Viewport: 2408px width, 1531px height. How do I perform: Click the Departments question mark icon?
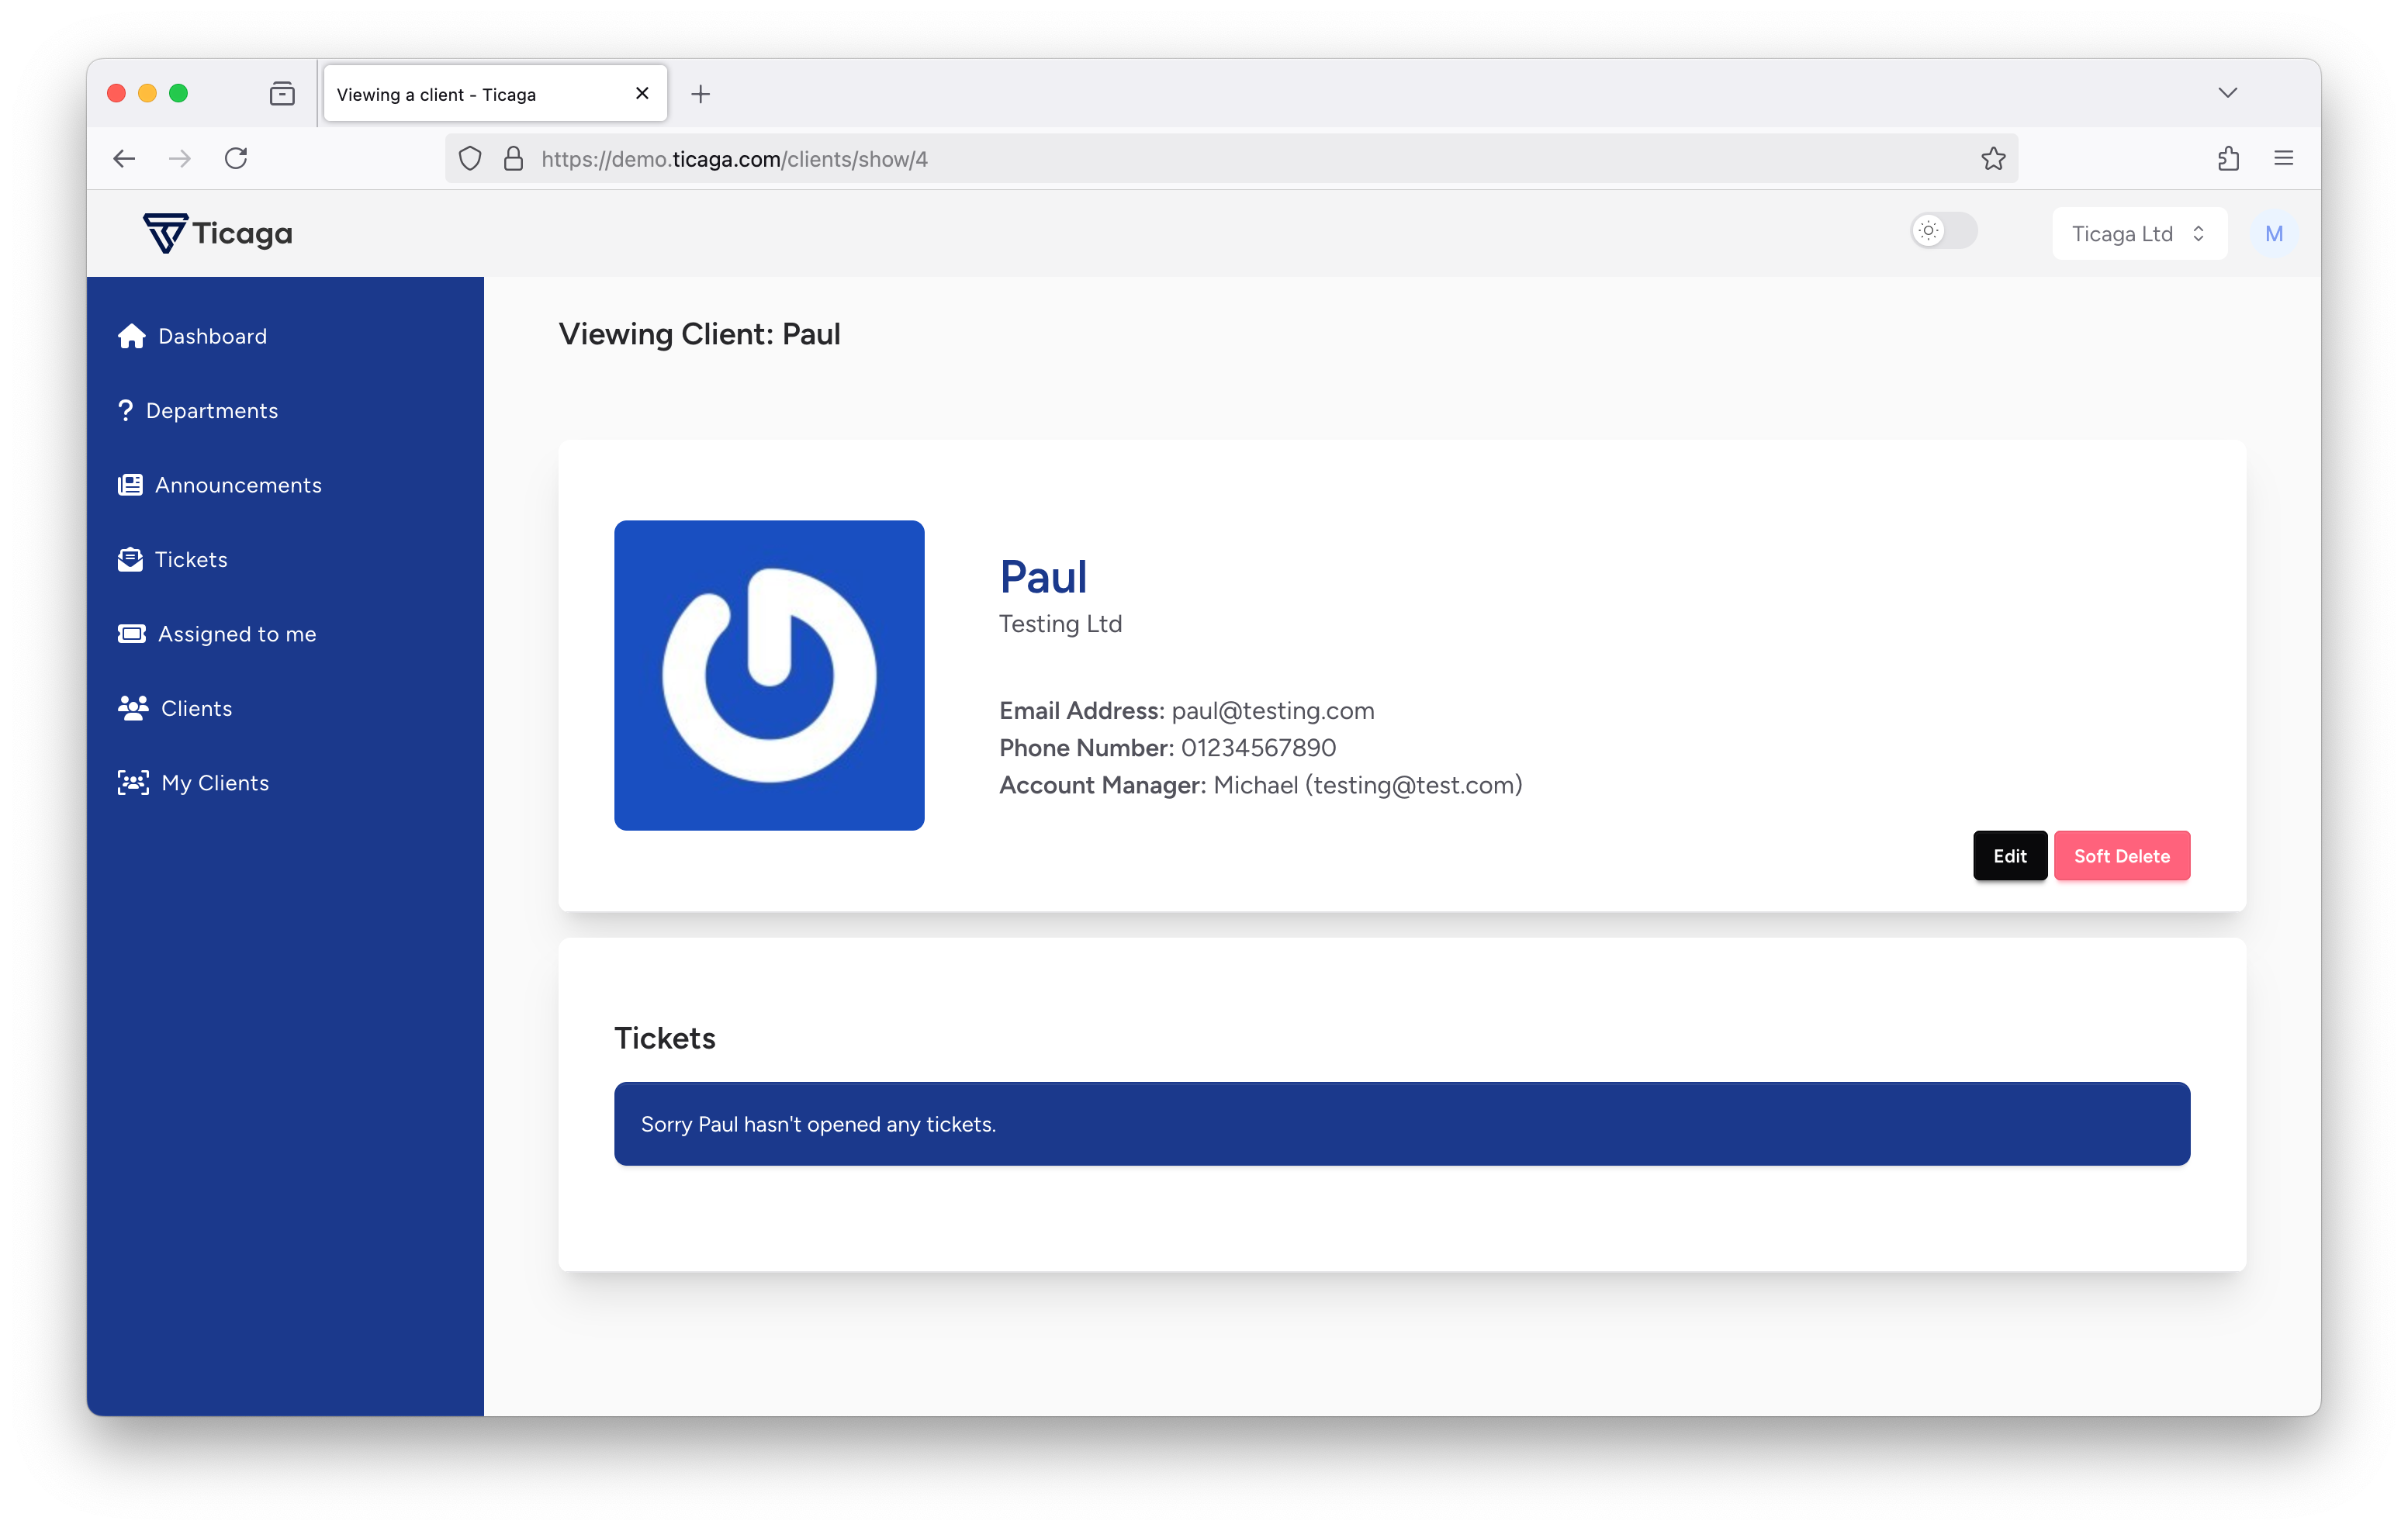[x=125, y=410]
